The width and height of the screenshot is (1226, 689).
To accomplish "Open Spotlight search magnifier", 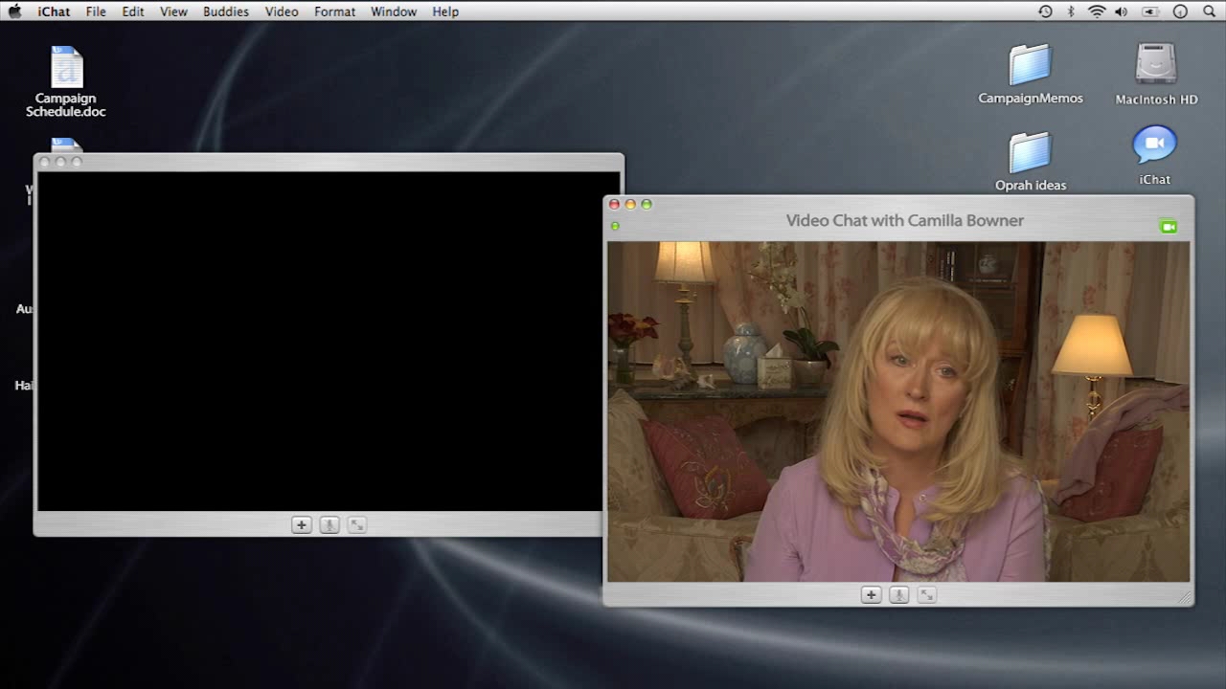I will [x=1209, y=11].
